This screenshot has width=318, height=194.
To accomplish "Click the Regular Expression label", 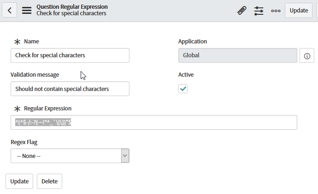I will pyautogui.click(x=47, y=109).
